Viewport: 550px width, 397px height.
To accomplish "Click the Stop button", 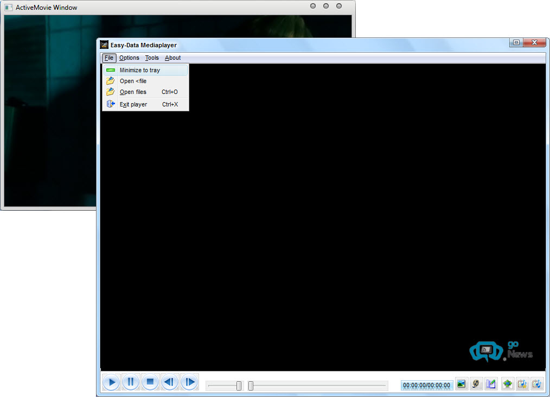I will click(150, 382).
